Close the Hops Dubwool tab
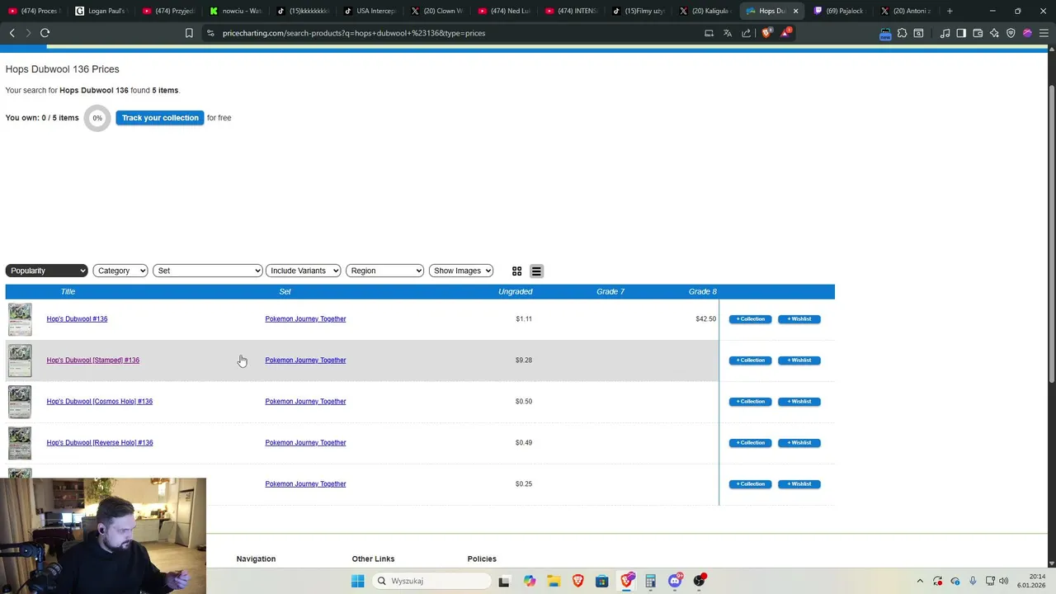 [x=795, y=11]
